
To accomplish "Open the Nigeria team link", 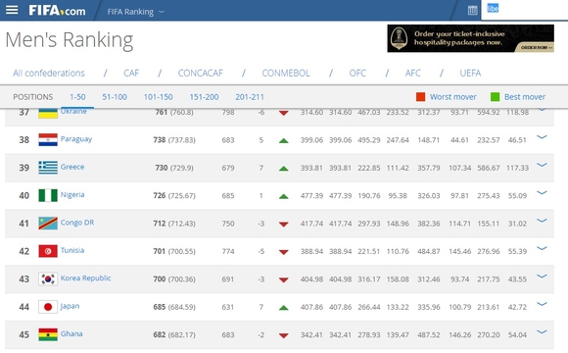I will click(x=72, y=194).
